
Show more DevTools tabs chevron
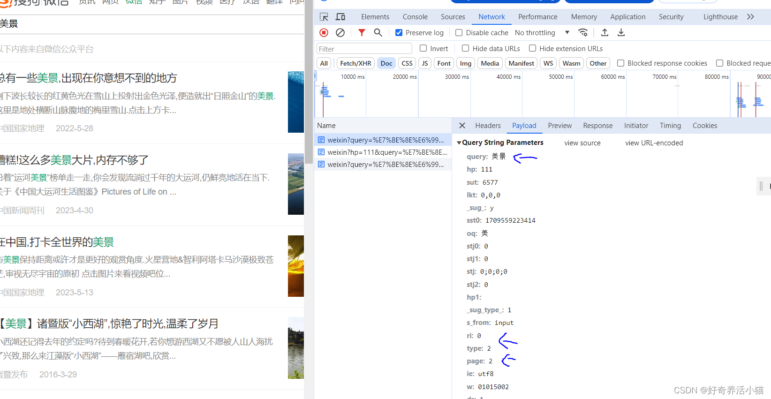tap(750, 17)
